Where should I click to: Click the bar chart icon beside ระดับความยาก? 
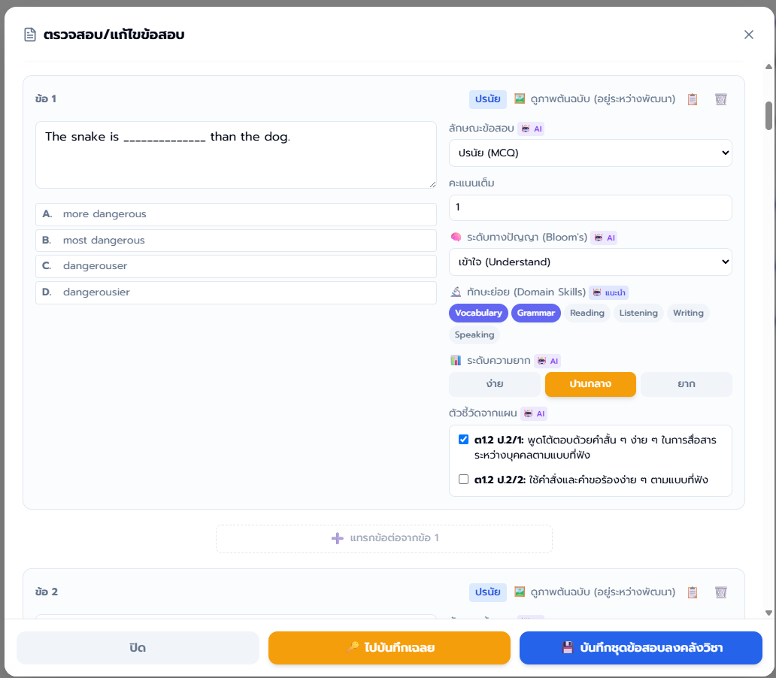coord(456,360)
